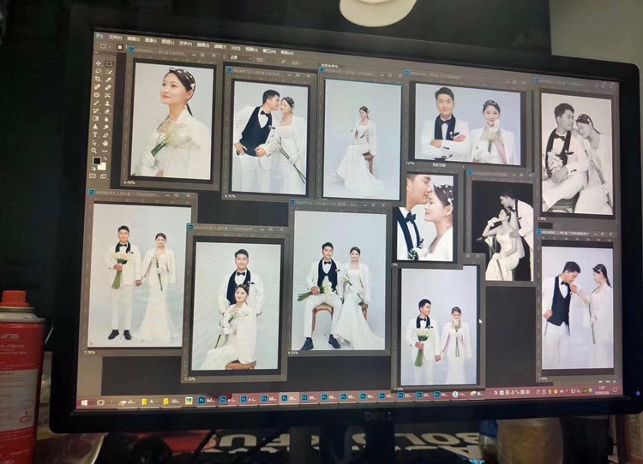643x464 pixels.
Task: Open the 图像(I) menu
Action: [x=151, y=40]
